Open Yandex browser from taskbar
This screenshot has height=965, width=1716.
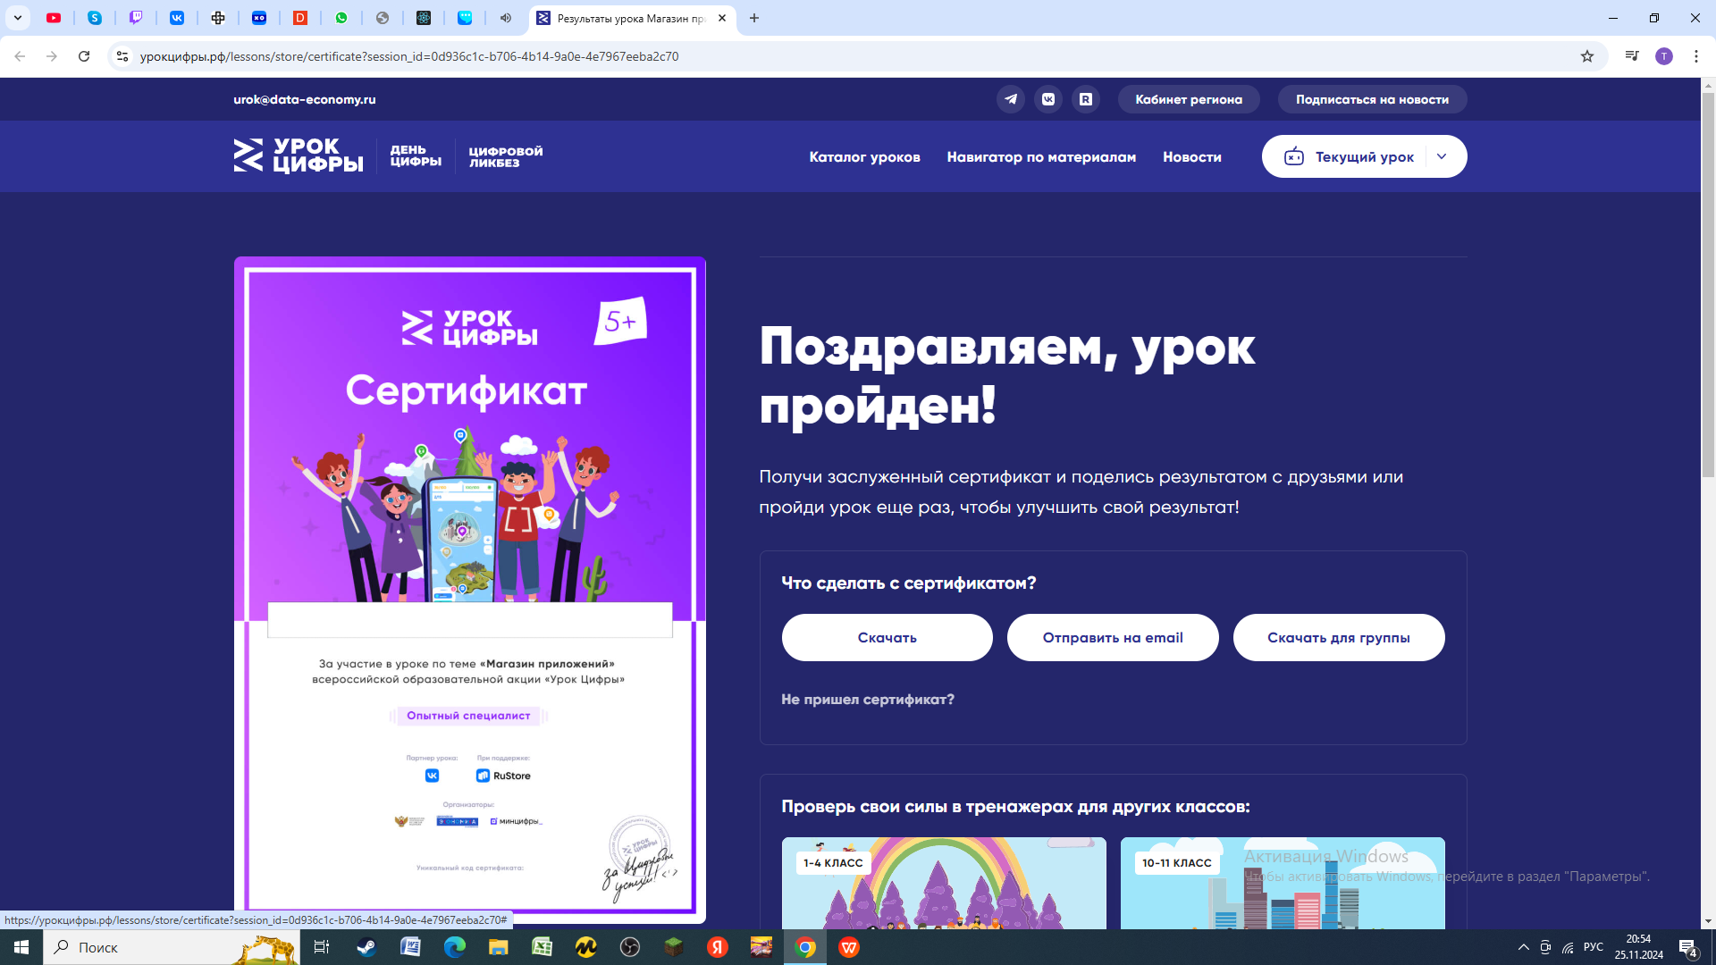click(x=718, y=947)
